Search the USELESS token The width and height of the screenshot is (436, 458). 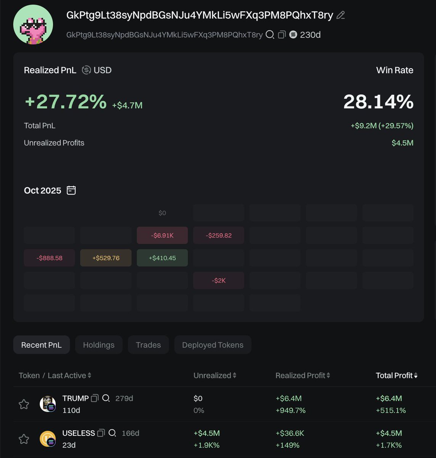[112, 433]
